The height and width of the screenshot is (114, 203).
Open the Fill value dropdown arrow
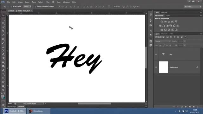[x=185, y=45]
